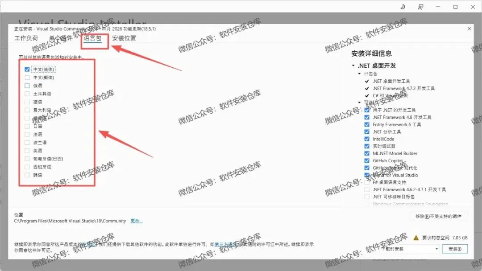Open the feedback icon in title bar
Viewport: 482px width, 271px height.
point(420,7)
